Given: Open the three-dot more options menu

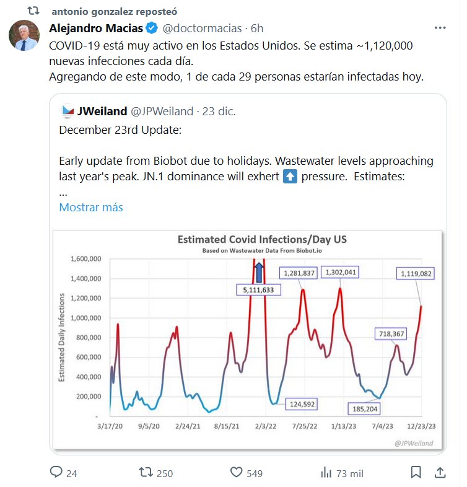Looking at the screenshot, I should pos(440,29).
